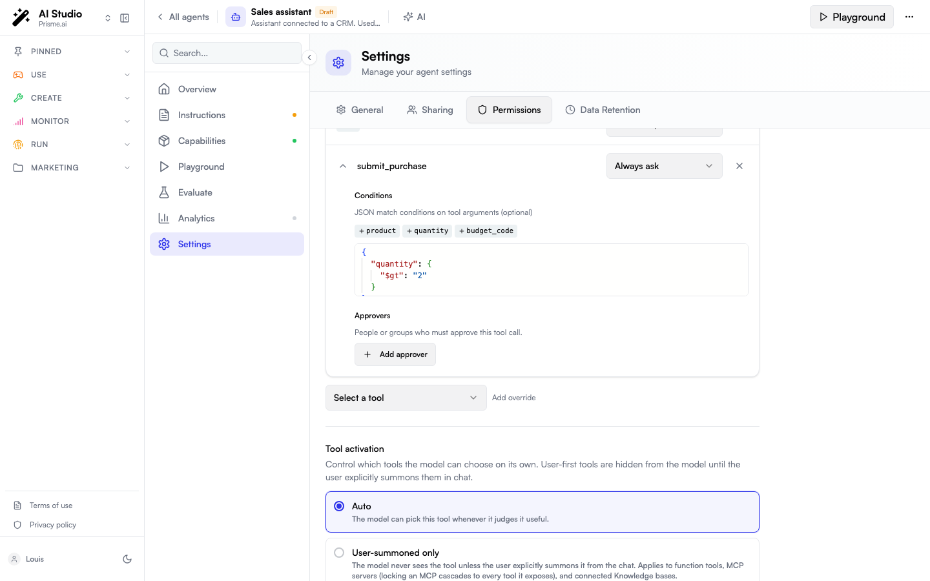Open the workspace switcher arrows

point(108,18)
